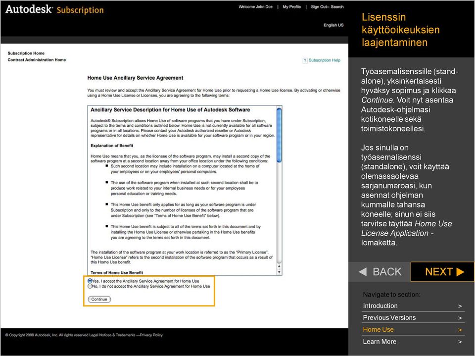Go BACK to previous slide
The height and width of the screenshot is (356, 475).
pyautogui.click(x=380, y=272)
